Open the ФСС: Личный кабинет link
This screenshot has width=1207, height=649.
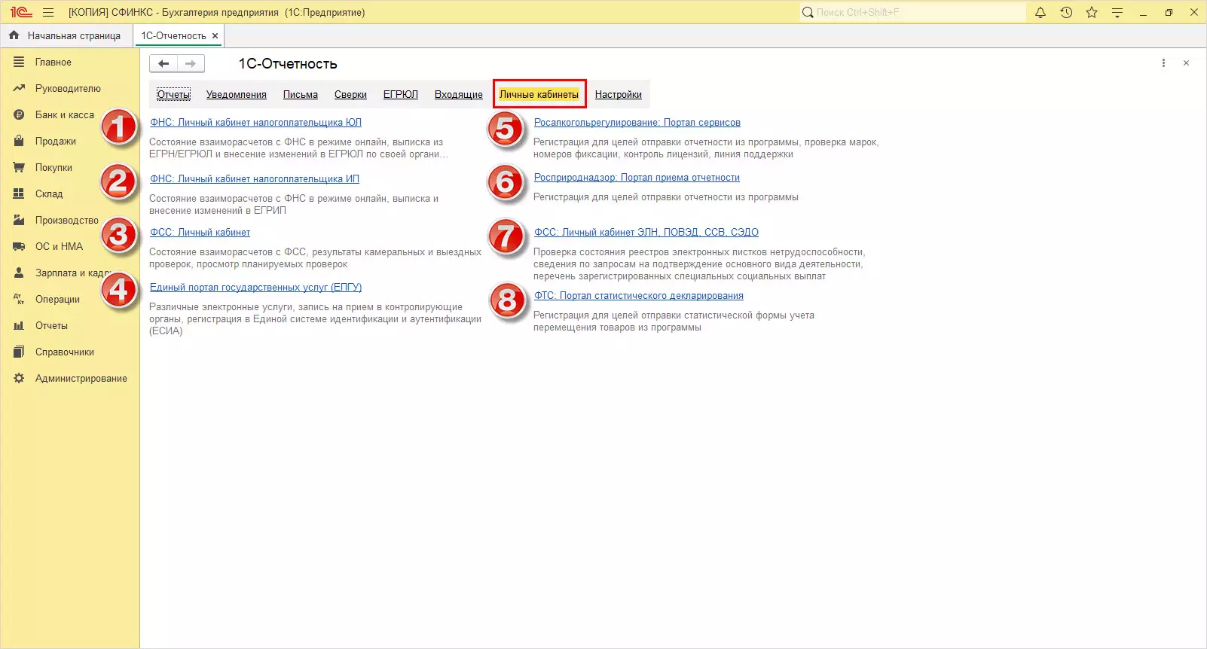pyautogui.click(x=200, y=233)
